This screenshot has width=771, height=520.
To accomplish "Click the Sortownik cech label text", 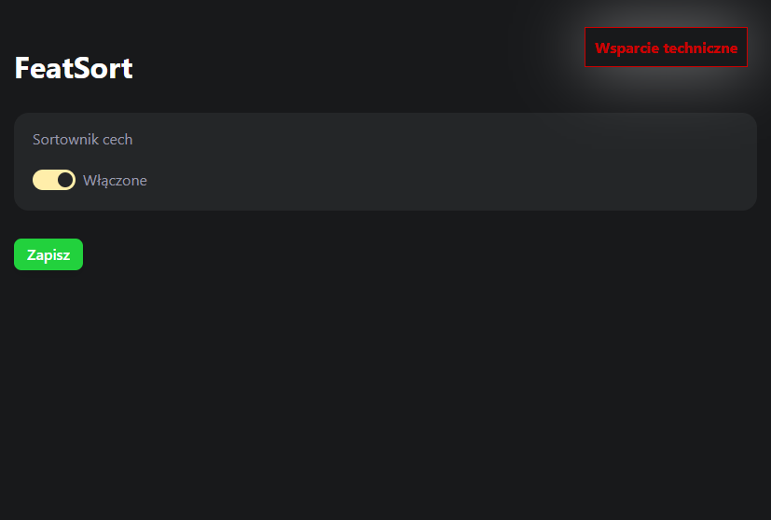I will tap(83, 139).
